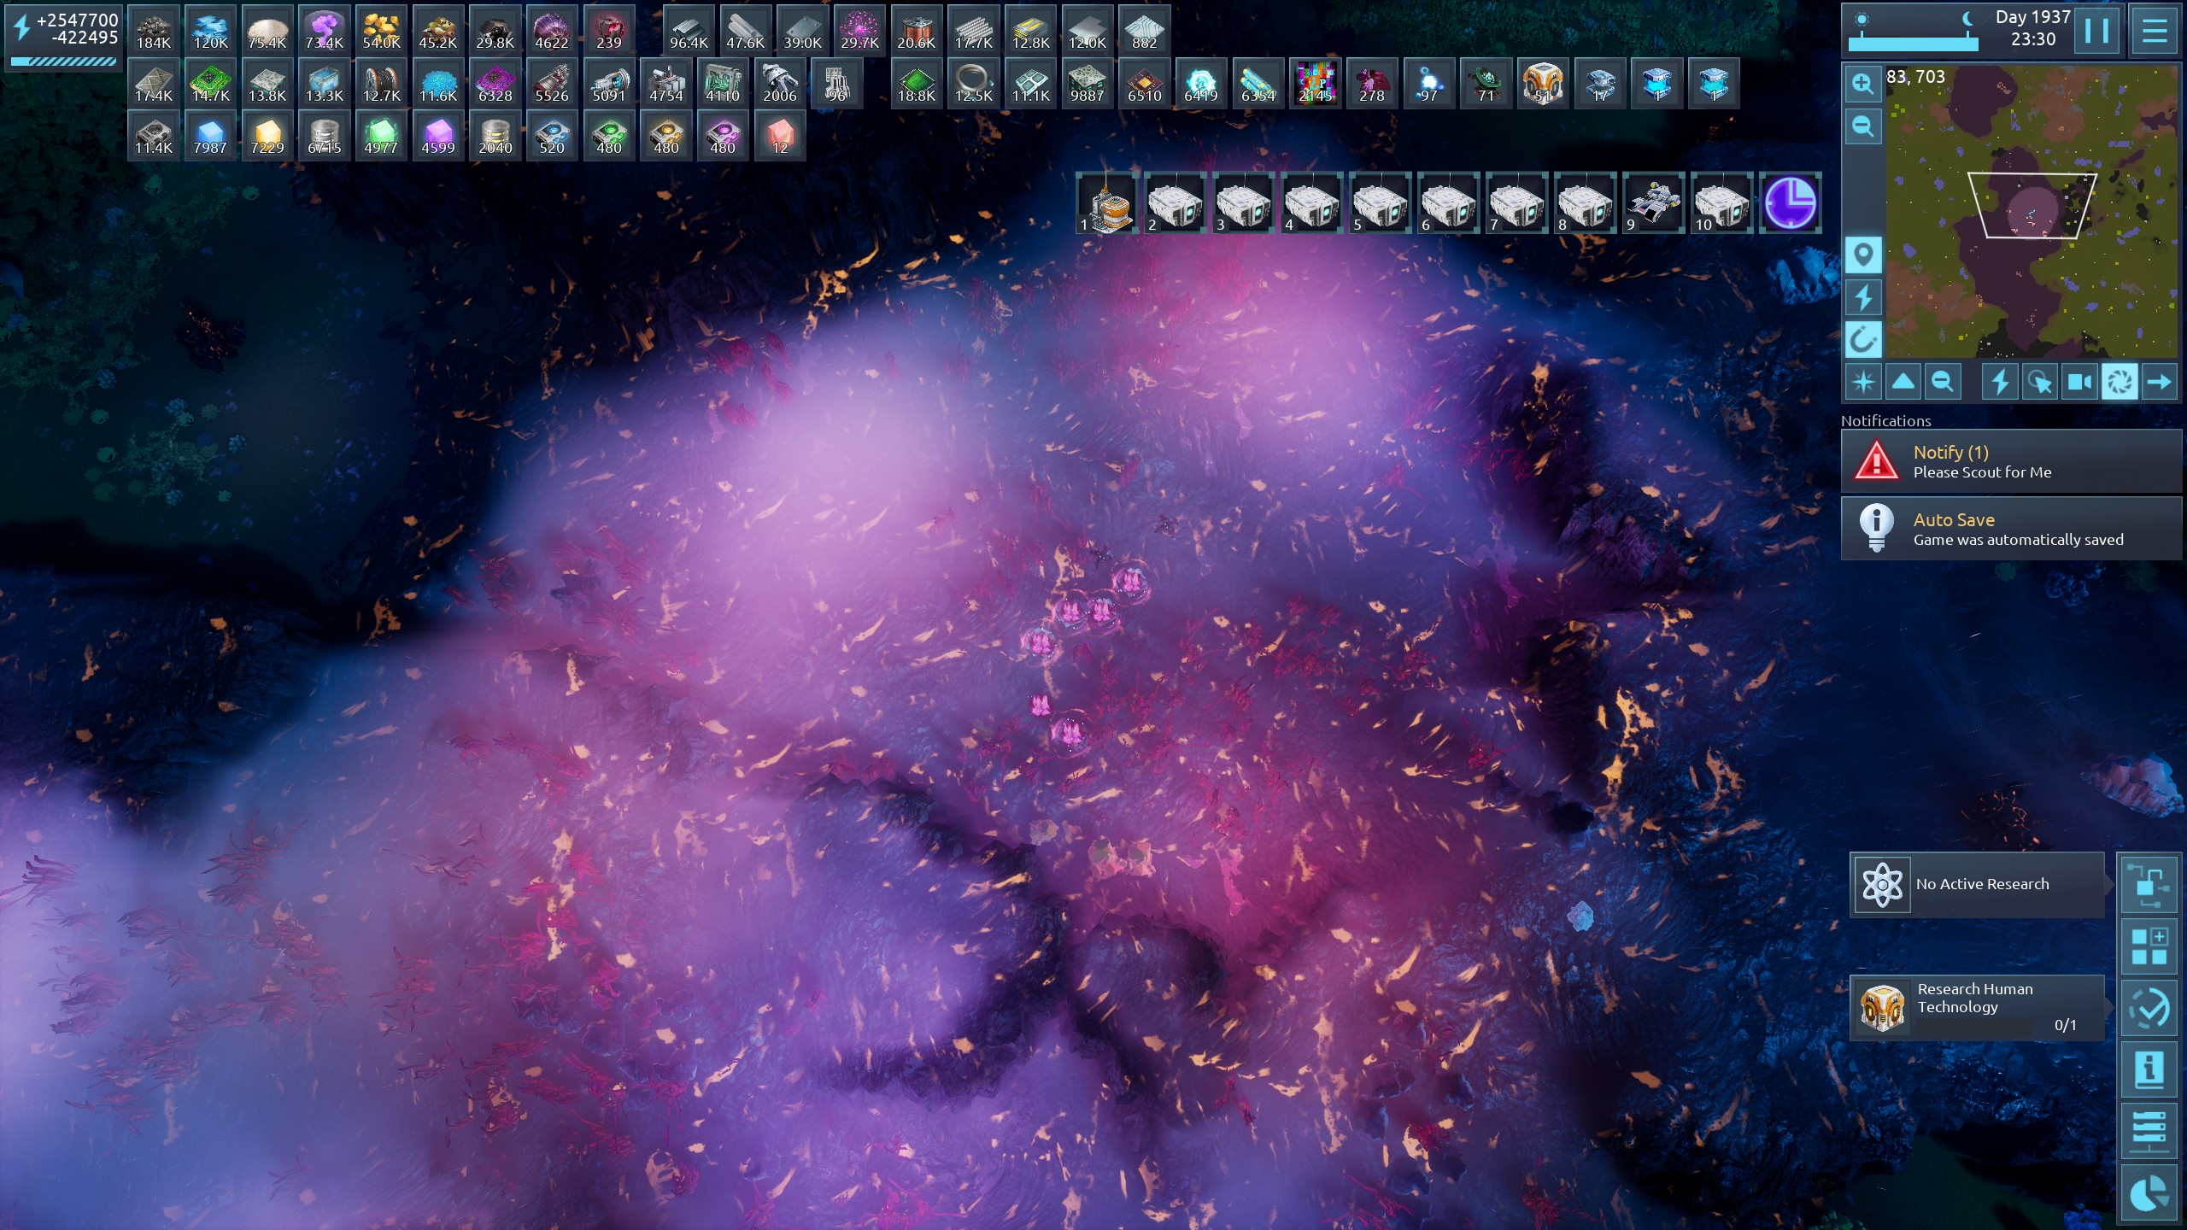The width and height of the screenshot is (2187, 1230).
Task: Open the hamburger main menu
Action: [2154, 31]
